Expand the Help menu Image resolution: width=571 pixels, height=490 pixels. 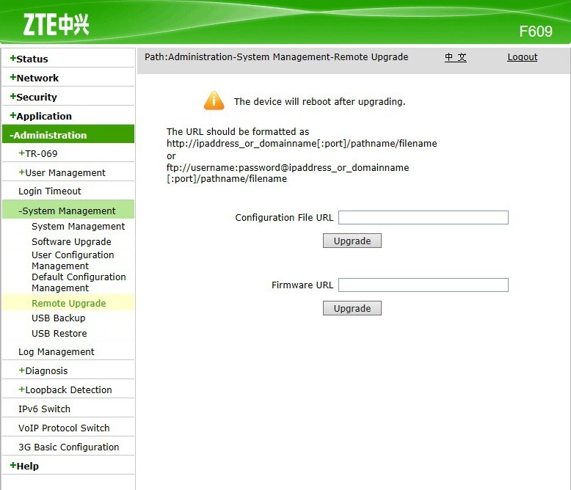click(x=24, y=466)
